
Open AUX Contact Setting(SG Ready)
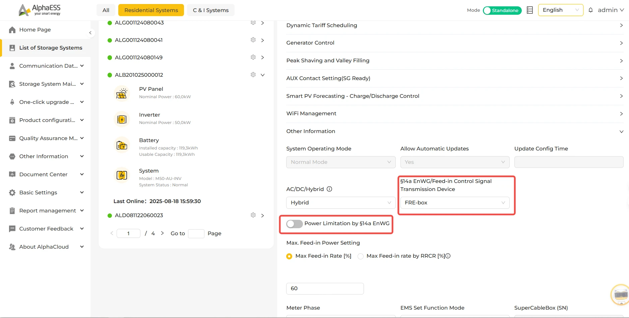pos(455,78)
